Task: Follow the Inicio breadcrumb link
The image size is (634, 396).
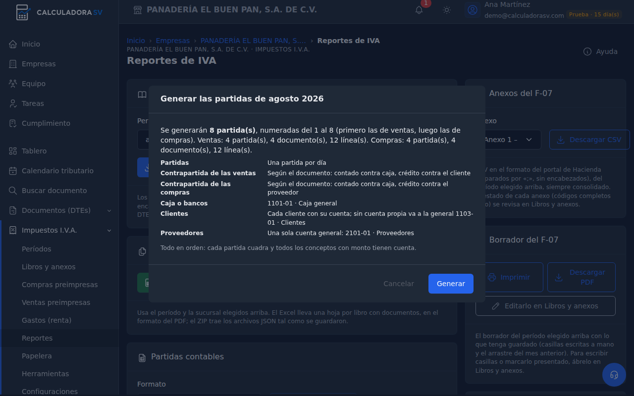Action: [x=136, y=41]
